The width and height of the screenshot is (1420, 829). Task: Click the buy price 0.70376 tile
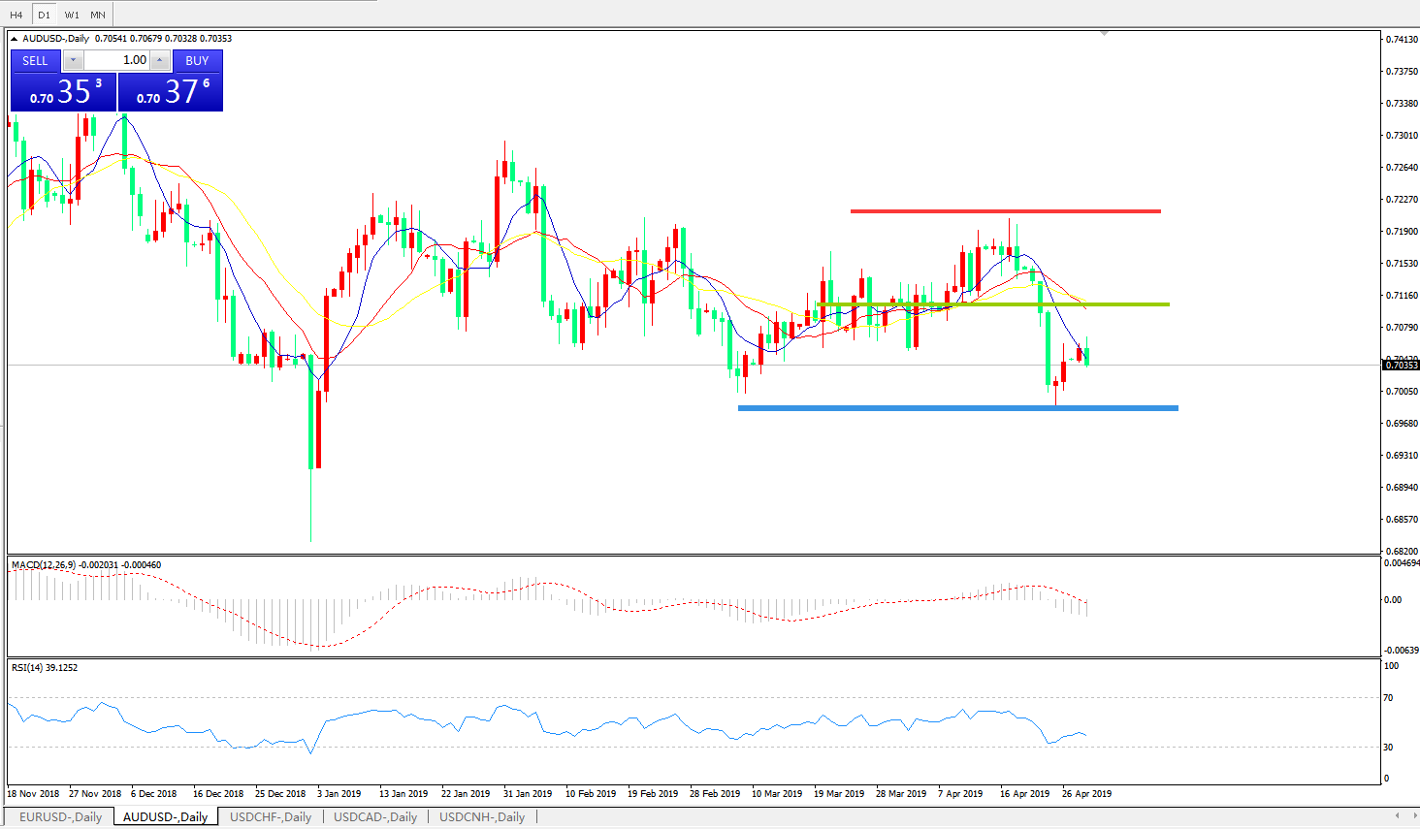(171, 92)
